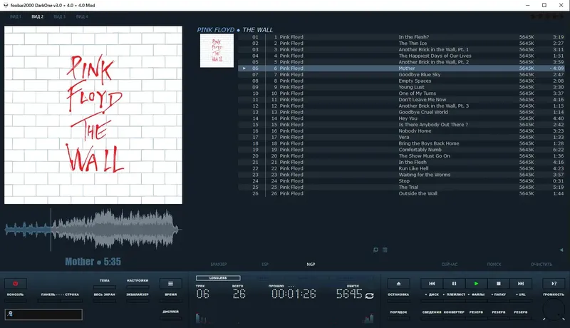Click the spectrum bars at right of display
The height and width of the screenshot is (328, 570).
[x=368, y=319]
